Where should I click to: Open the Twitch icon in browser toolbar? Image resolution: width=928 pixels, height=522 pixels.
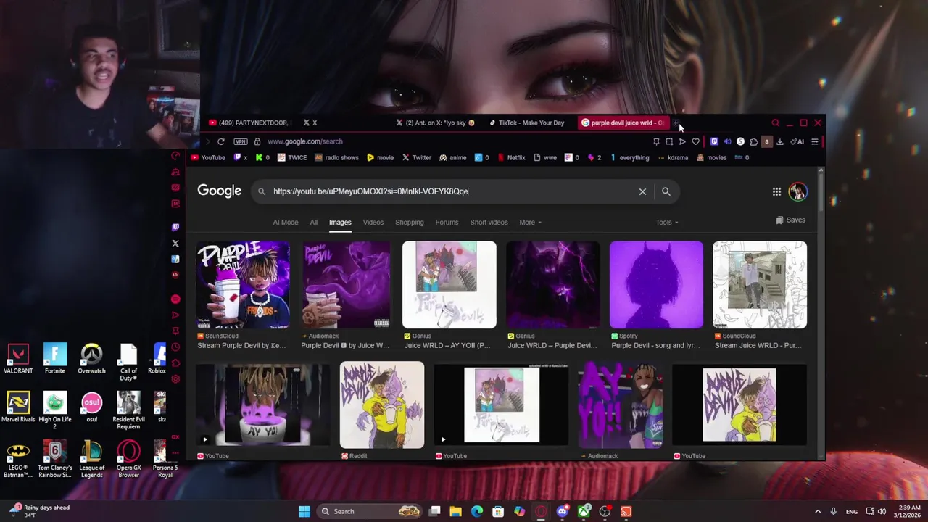[x=714, y=141]
